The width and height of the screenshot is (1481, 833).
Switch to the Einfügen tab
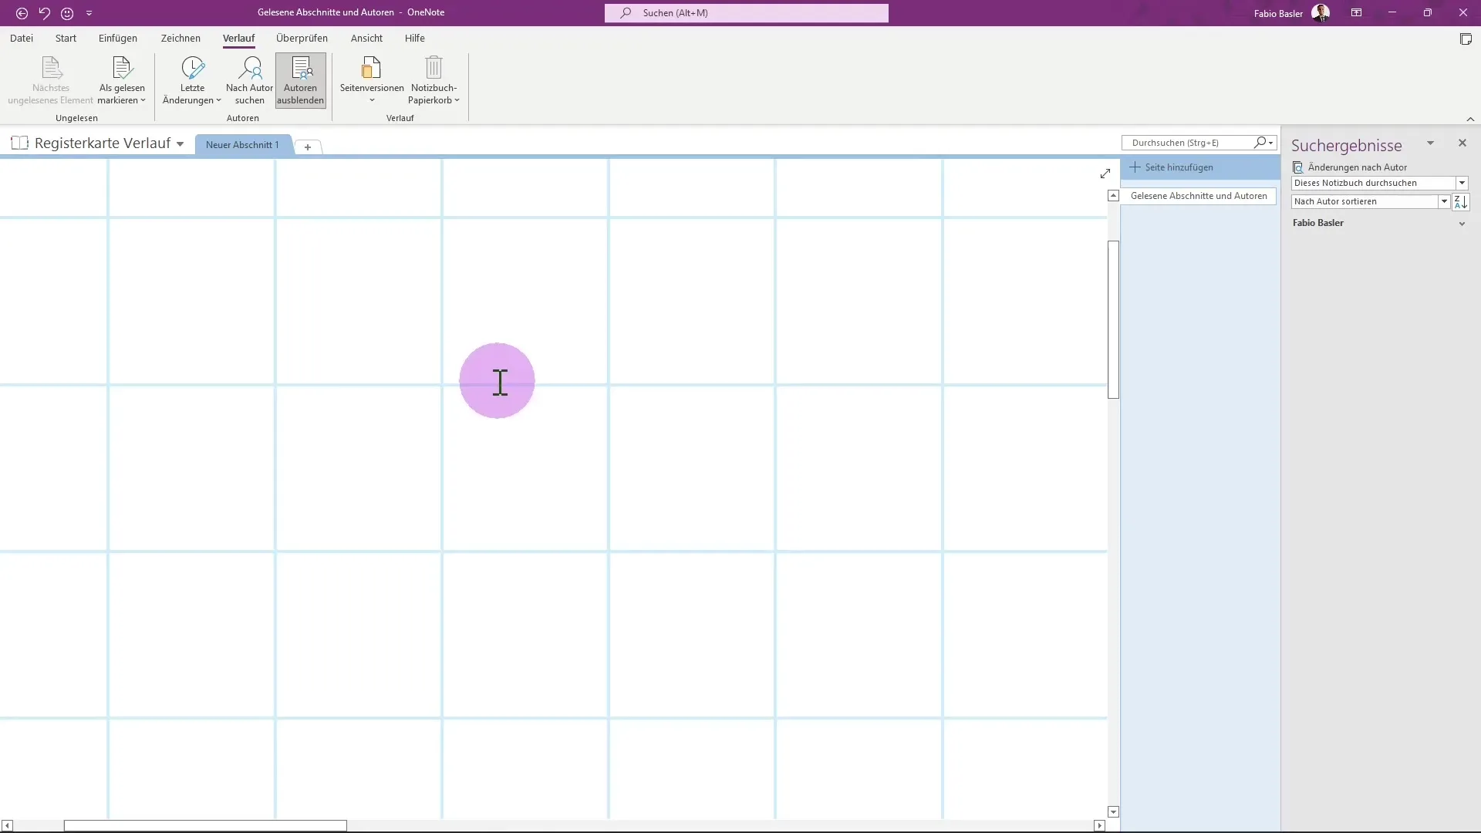click(x=118, y=38)
